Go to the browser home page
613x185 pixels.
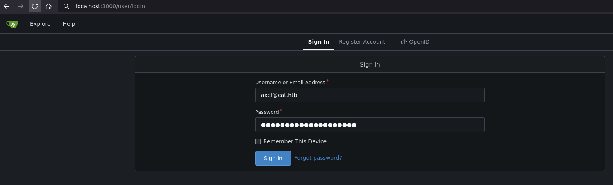(x=49, y=6)
